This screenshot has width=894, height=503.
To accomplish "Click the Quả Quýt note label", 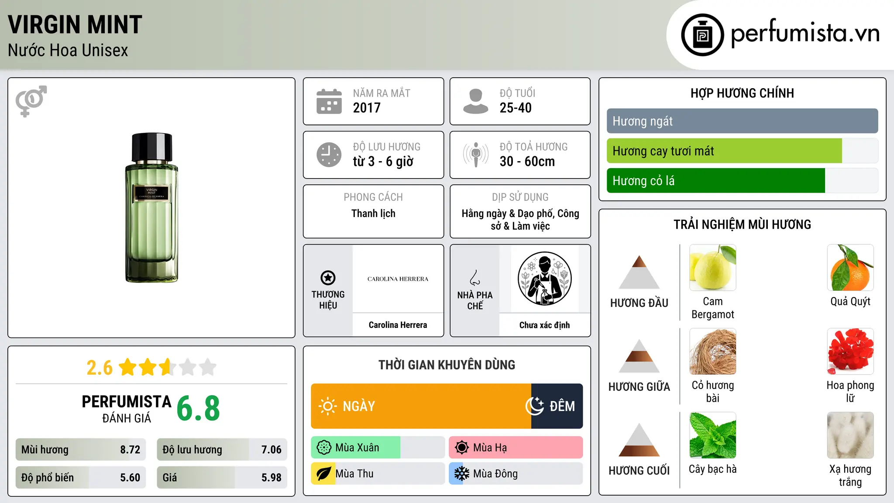I will point(850,302).
